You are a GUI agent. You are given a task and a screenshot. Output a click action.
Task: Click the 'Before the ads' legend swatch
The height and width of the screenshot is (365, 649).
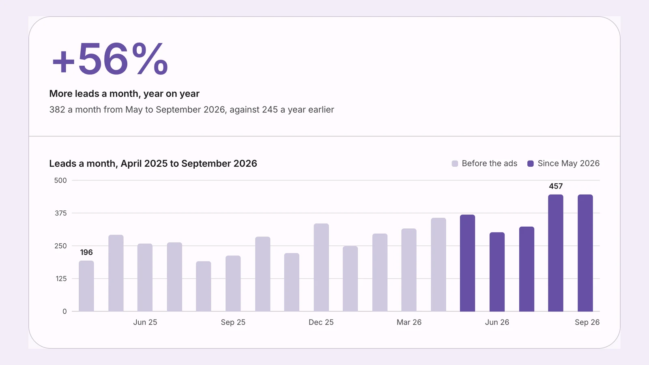(455, 163)
